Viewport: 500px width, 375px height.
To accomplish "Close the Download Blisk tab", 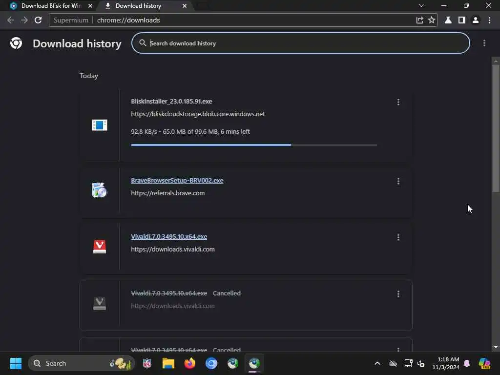I will pos(90,6).
